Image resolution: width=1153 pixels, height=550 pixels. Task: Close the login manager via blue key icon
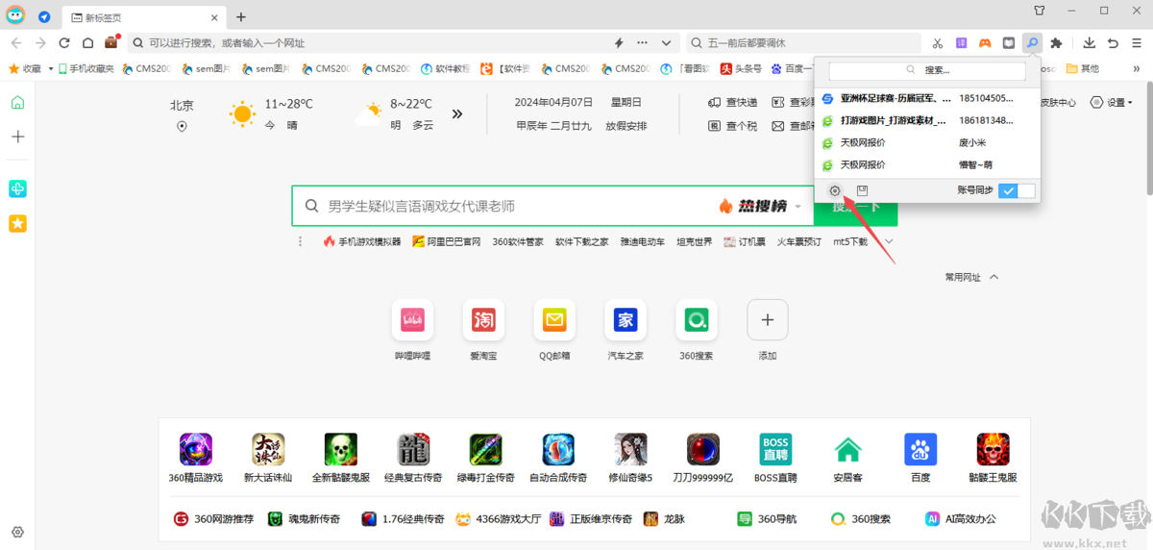(1032, 42)
